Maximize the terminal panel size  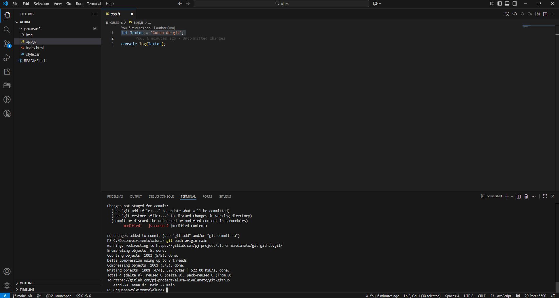[x=545, y=196]
